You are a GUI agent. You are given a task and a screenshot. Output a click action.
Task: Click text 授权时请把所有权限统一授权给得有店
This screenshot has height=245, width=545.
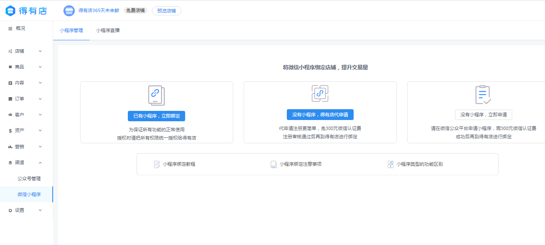click(x=156, y=138)
